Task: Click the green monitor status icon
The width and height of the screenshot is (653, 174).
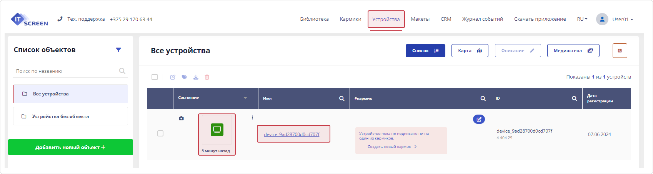Action: tap(217, 130)
